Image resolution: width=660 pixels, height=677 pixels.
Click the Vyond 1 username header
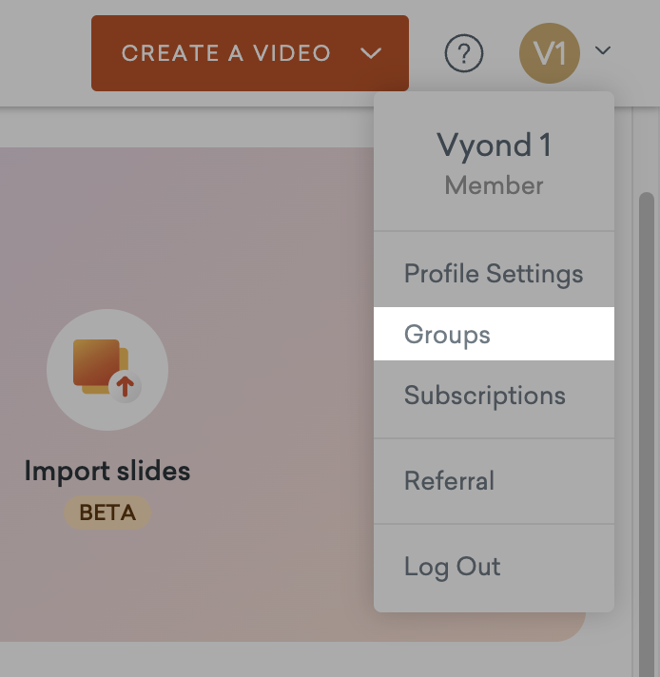(493, 145)
